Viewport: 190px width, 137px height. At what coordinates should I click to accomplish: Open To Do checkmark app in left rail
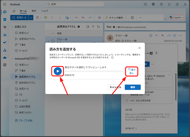pyautogui.click(x=5, y=42)
